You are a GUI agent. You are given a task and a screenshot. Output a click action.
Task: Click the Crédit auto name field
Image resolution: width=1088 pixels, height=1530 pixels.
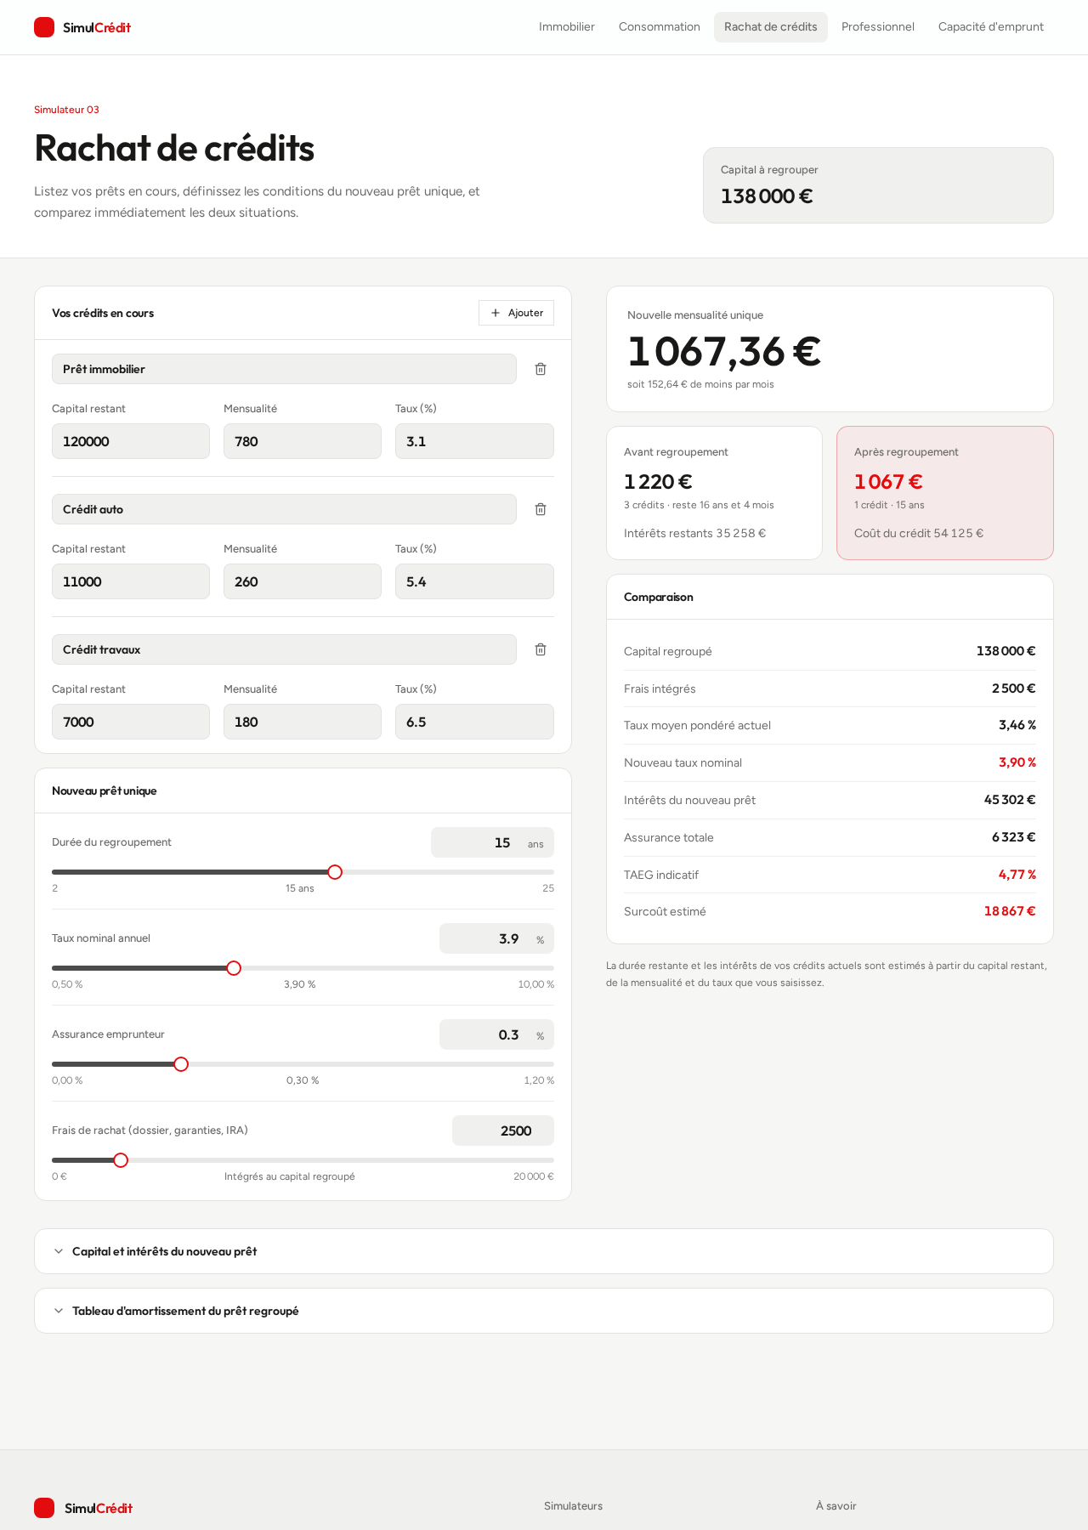coord(284,509)
